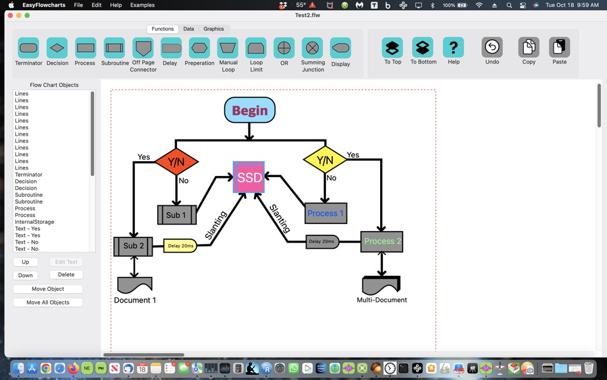Image resolution: width=607 pixels, height=380 pixels.
Task: Click the objects list vertical scrollbar
Action: [x=92, y=134]
